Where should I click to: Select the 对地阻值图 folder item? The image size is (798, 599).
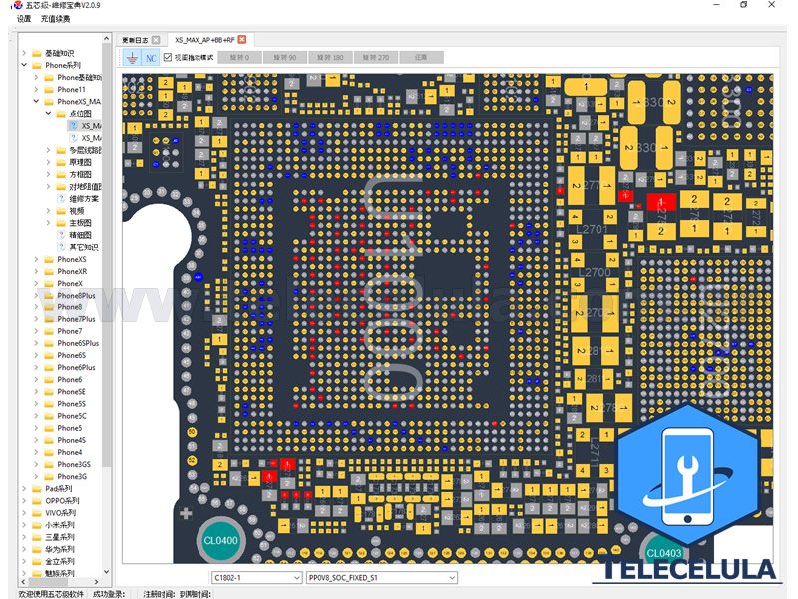(86, 187)
